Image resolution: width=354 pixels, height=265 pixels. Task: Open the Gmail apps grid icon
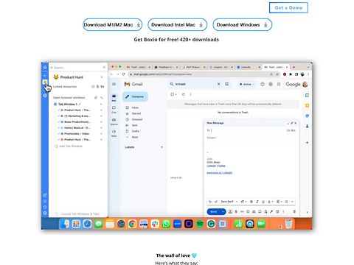coord(279,84)
